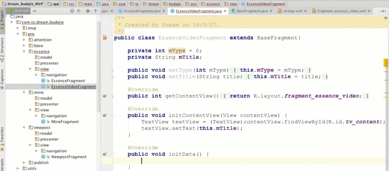The width and height of the screenshot is (389, 171).
Task: Click the EssenceVideoFragment class icon in the breadcrumb
Action: coord(243,4)
